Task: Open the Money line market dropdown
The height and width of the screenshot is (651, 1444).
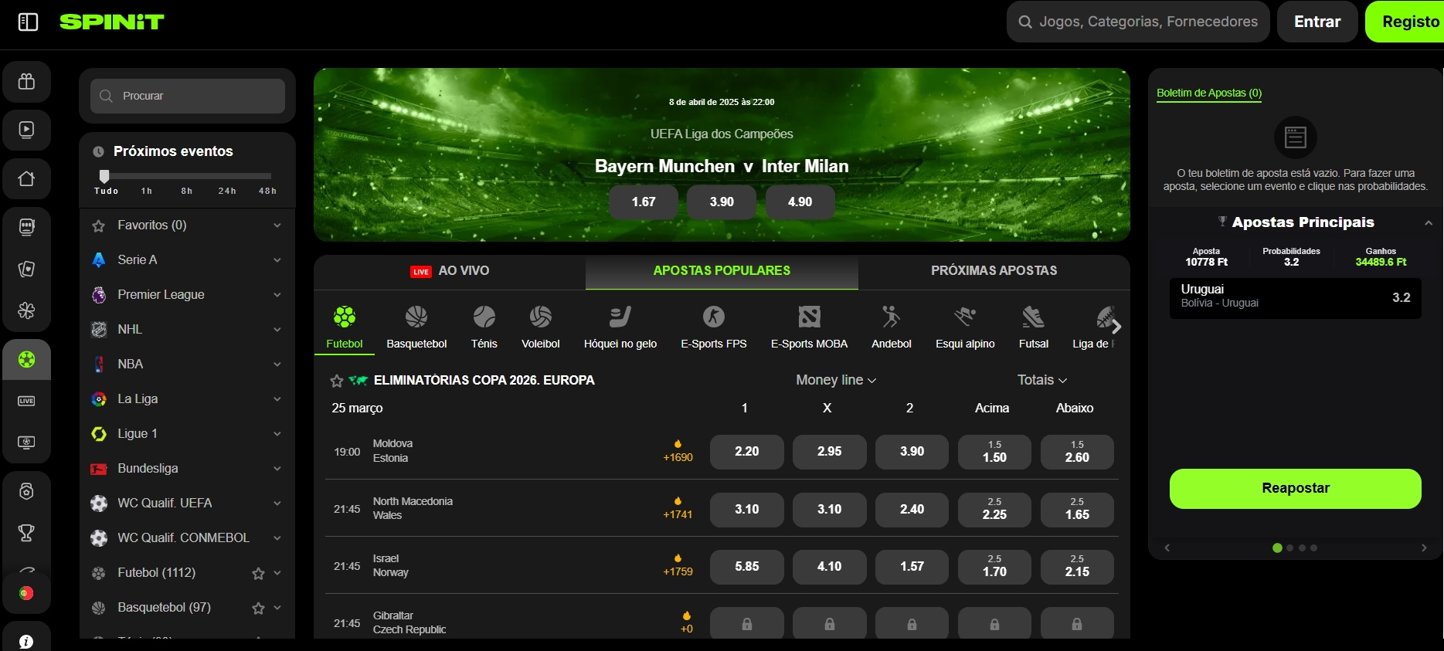Action: coord(836,380)
